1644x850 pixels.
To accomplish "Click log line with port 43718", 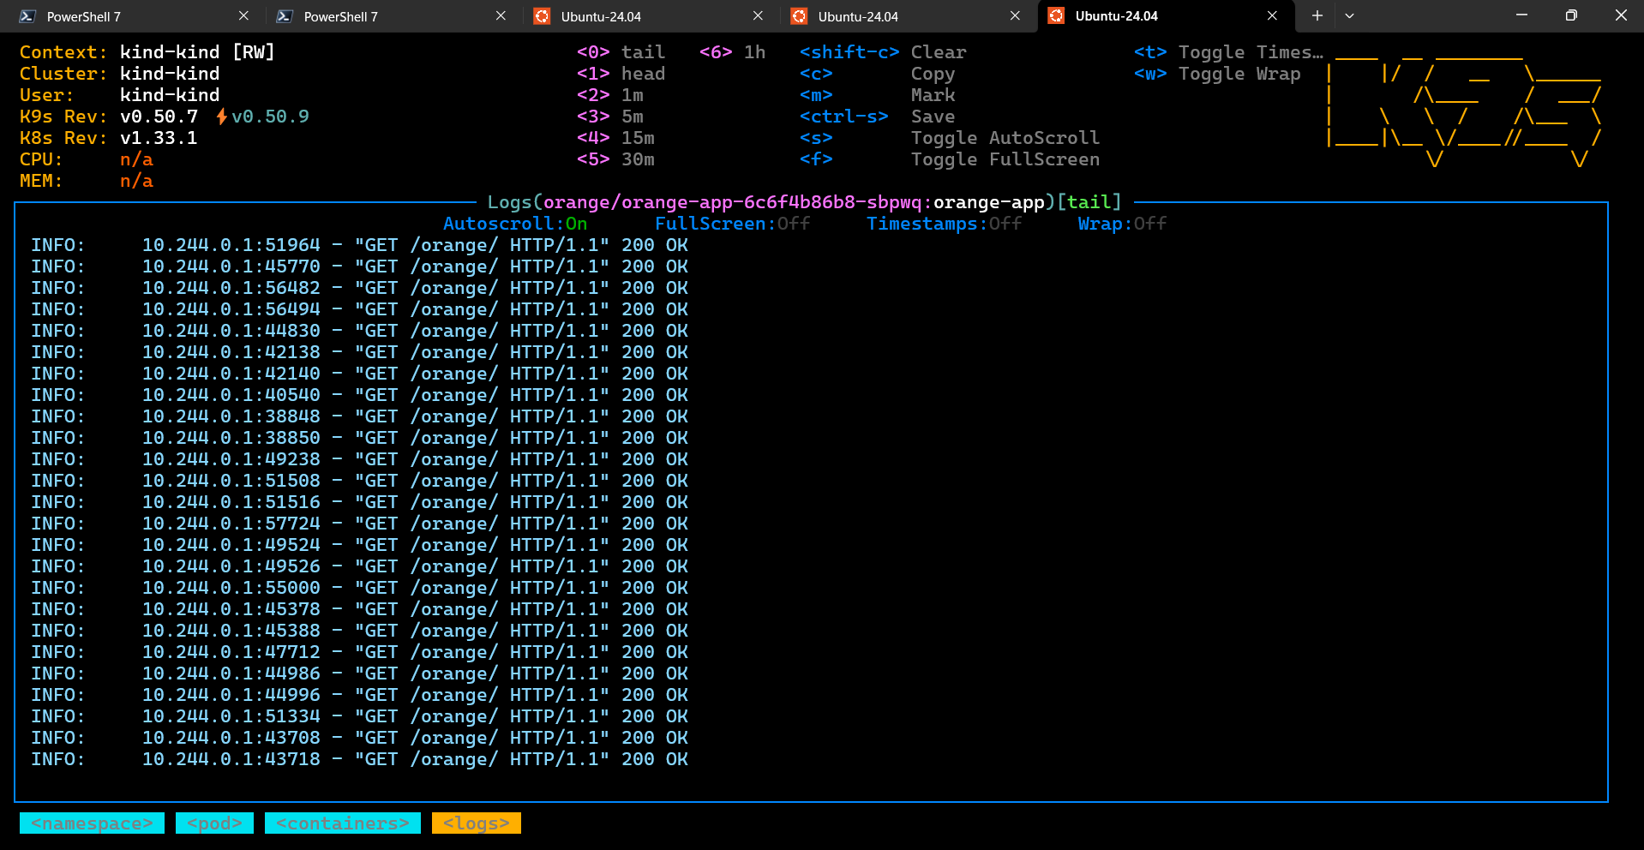I will [359, 759].
